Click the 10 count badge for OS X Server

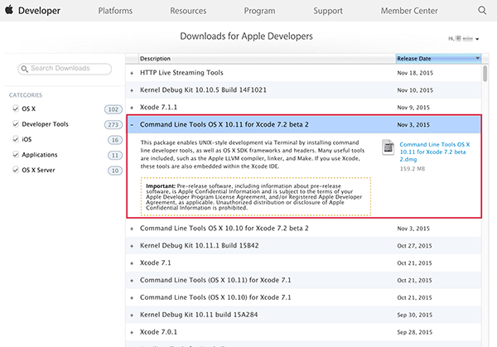point(115,171)
